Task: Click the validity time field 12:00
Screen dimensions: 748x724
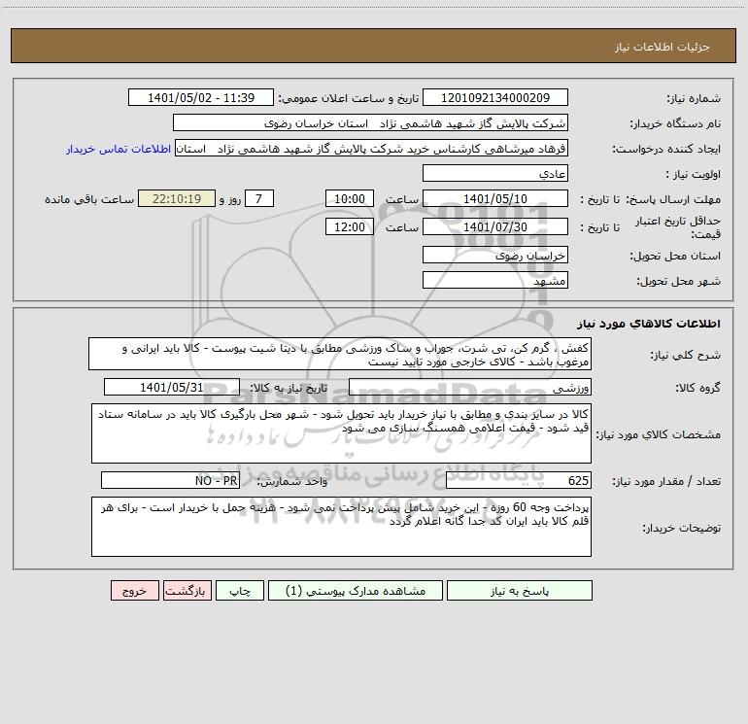Action: coord(349,226)
